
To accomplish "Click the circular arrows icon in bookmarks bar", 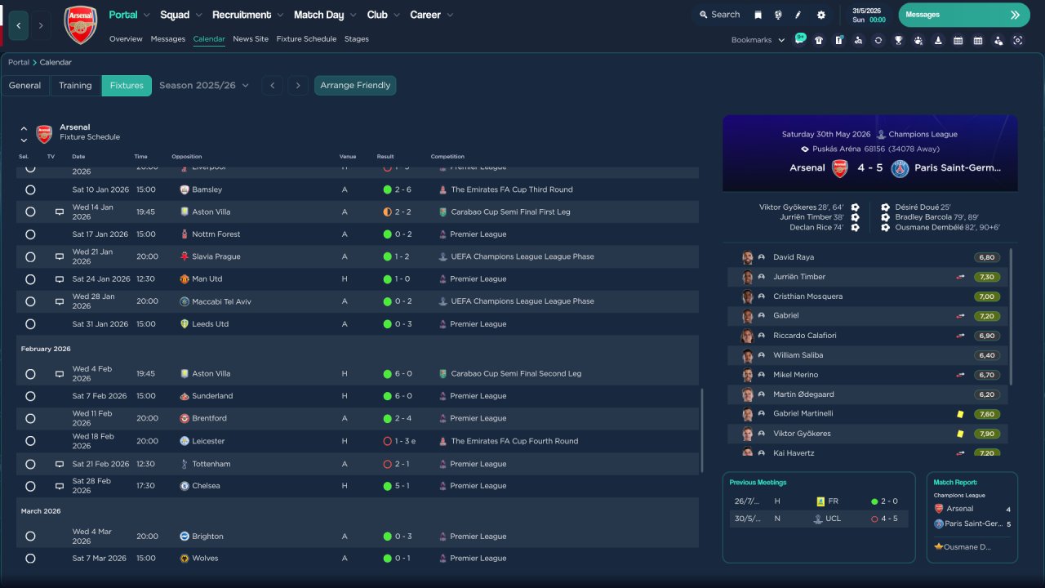I will point(878,40).
